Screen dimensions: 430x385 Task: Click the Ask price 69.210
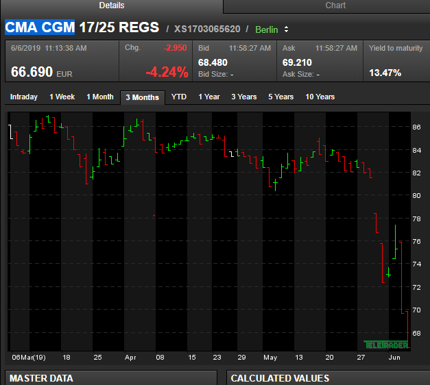[x=297, y=62]
